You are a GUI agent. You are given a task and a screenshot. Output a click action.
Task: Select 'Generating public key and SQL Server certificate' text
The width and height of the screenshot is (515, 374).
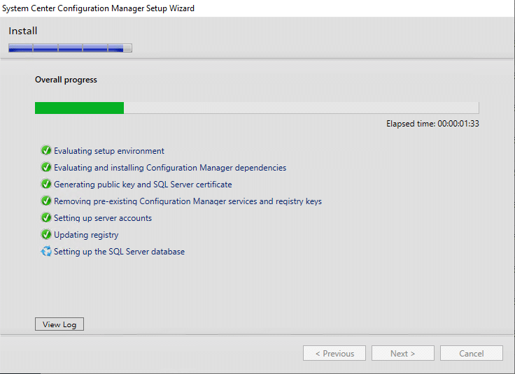143,185
